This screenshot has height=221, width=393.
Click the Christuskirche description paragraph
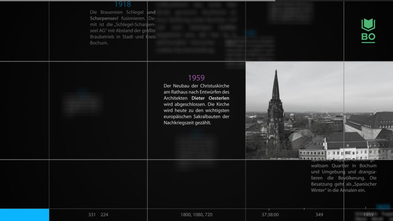pos(196,104)
